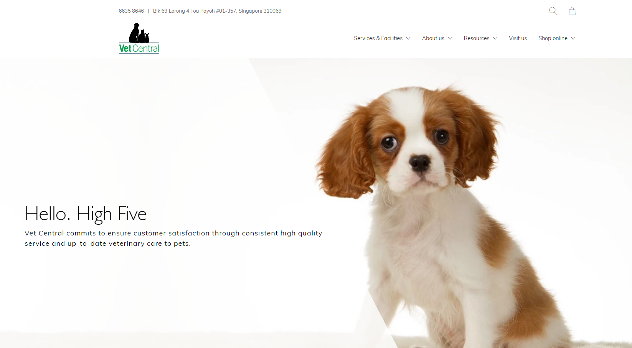The image size is (632, 348).
Task: Expand the About us chevron arrow
Action: [450, 38]
